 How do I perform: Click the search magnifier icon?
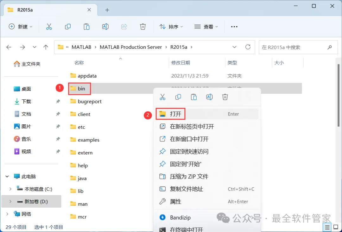click(330, 47)
